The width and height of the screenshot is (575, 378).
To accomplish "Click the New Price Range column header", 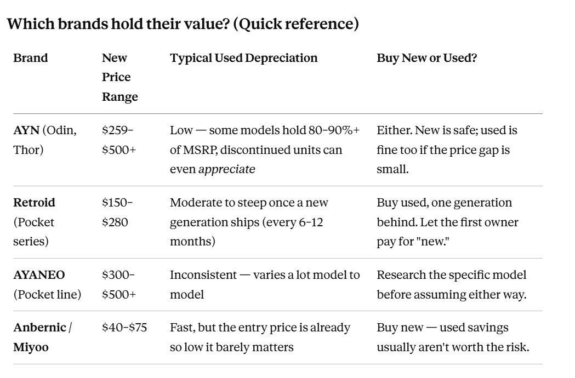I will (120, 77).
